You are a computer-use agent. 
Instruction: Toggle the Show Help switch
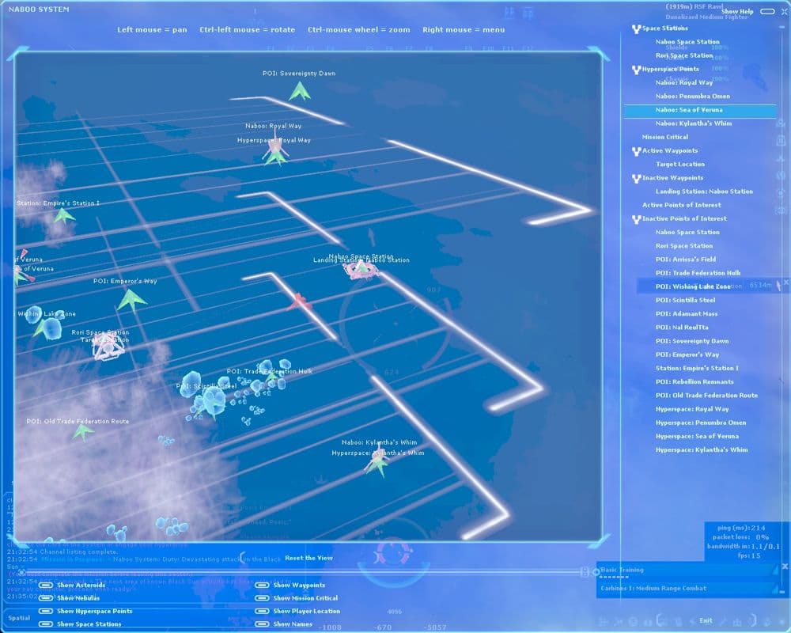point(767,11)
